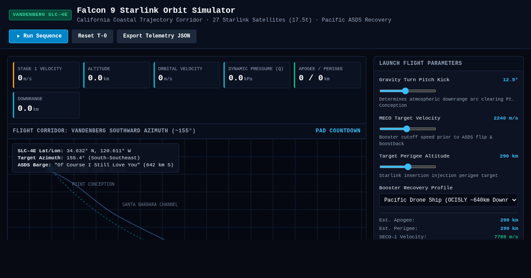Click the SECO-1 Velocity 7780 m/s value
This screenshot has width=531, height=278.
(506, 237)
